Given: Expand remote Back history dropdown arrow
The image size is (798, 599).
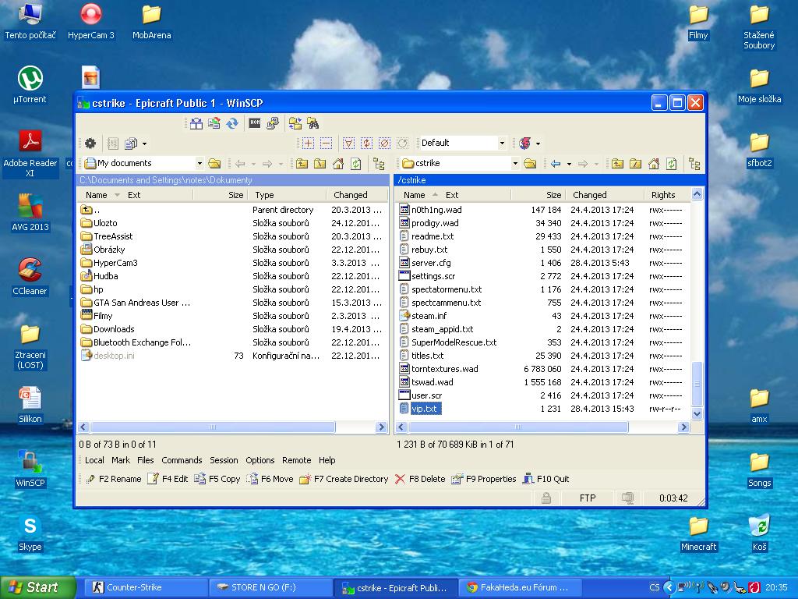Looking at the screenshot, I should (569, 164).
